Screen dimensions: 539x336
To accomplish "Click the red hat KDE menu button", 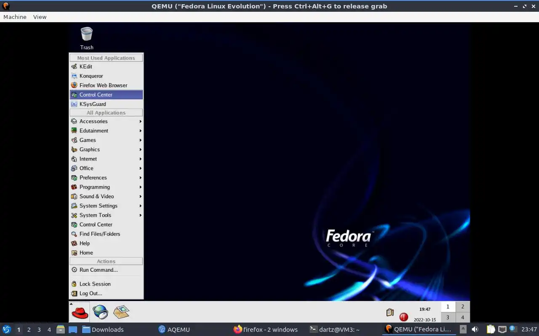I will (80, 312).
